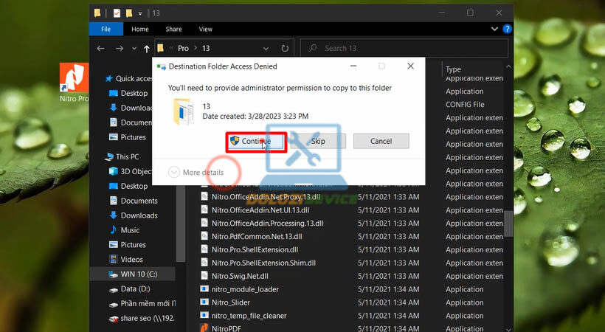Open Customize Quick Access Toolbar dropdown
605x332 pixels.
[x=140, y=13]
